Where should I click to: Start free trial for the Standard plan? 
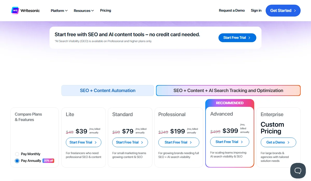130,142
